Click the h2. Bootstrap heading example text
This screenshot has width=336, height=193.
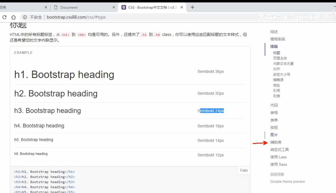(x=56, y=94)
